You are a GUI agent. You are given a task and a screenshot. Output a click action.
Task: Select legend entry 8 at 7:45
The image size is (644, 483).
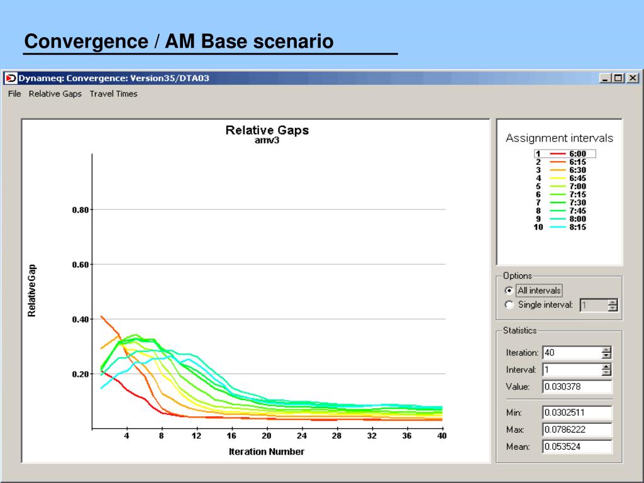pyautogui.click(x=561, y=211)
